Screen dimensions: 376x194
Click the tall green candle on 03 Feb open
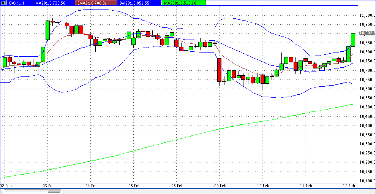48,30
